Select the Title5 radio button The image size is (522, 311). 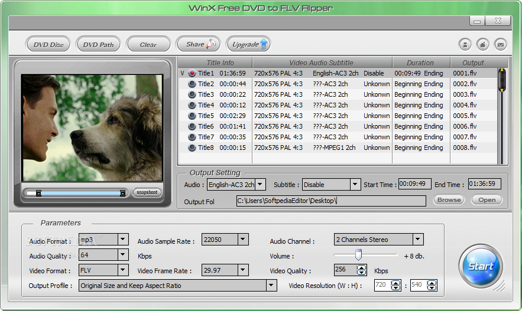(192, 116)
